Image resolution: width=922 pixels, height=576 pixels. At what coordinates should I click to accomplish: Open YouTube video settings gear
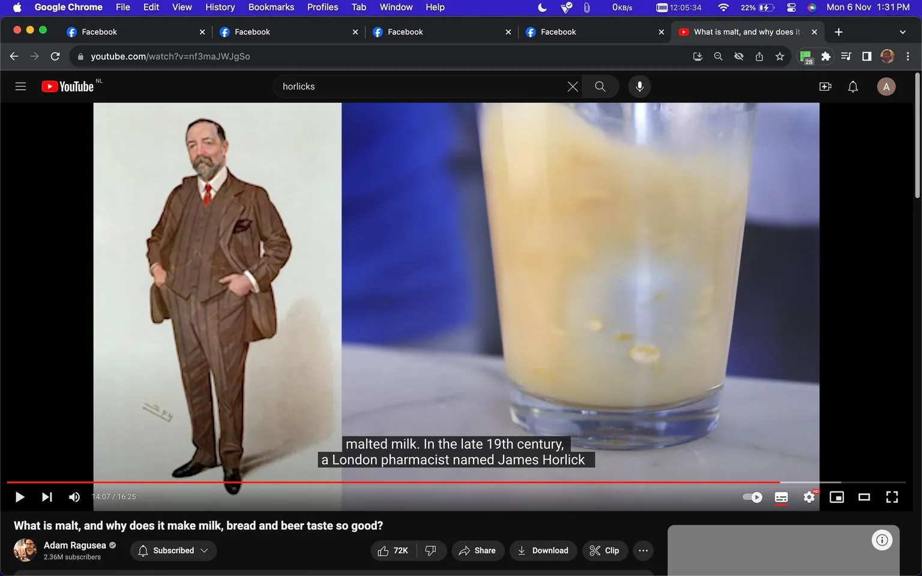[x=809, y=497]
